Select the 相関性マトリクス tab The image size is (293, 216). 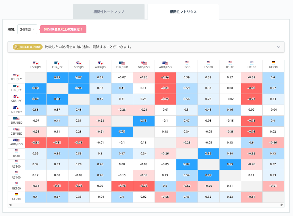(183, 11)
